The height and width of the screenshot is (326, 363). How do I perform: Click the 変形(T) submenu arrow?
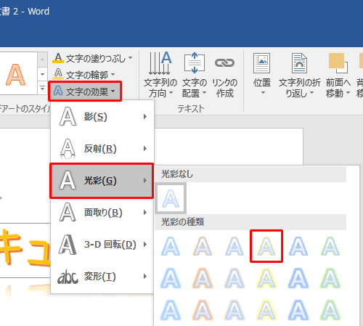[145, 277]
